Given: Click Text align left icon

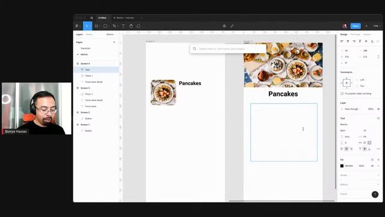Looking at the screenshot, I should [x=342, y=149].
